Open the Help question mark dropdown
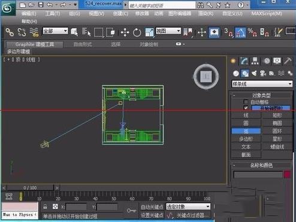296x222 pixels. click(x=243, y=5)
